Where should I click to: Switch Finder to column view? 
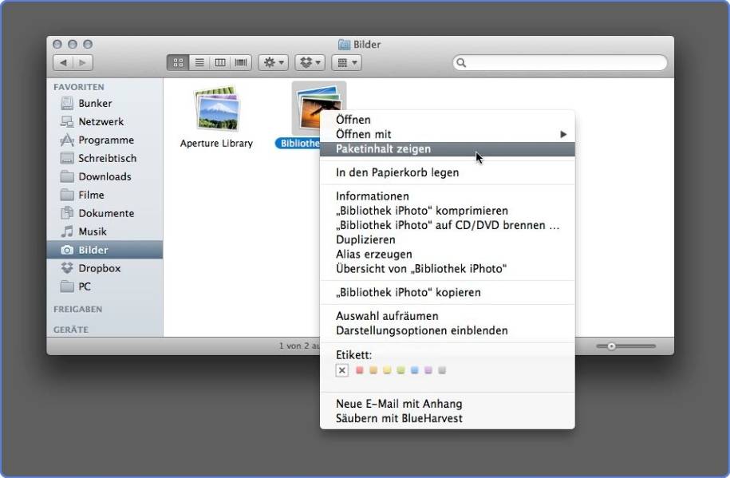tap(219, 62)
